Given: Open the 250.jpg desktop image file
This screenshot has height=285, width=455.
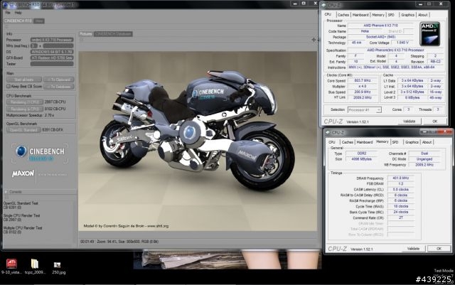Looking at the screenshot, I should click(57, 264).
